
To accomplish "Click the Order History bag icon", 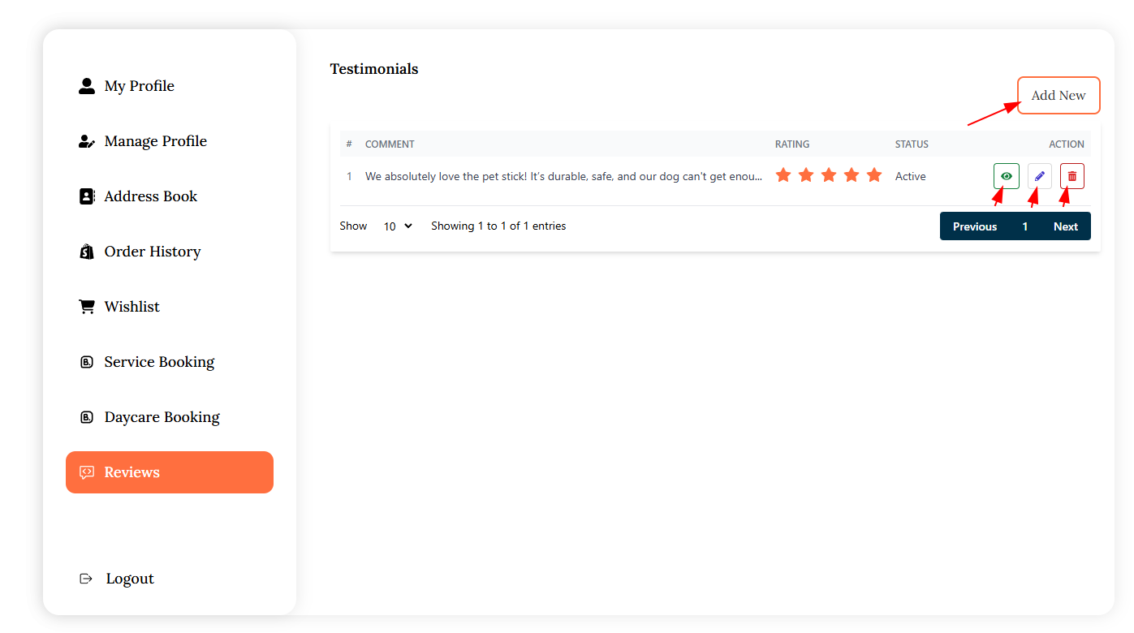I will (x=87, y=252).
